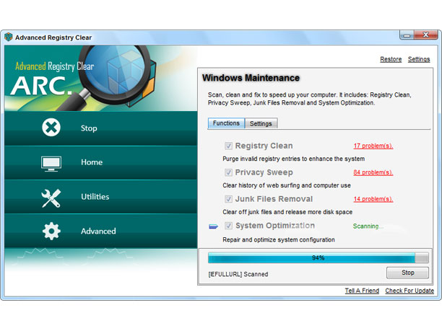
Task: Click the 94% scan progress bar
Action: tap(318, 258)
